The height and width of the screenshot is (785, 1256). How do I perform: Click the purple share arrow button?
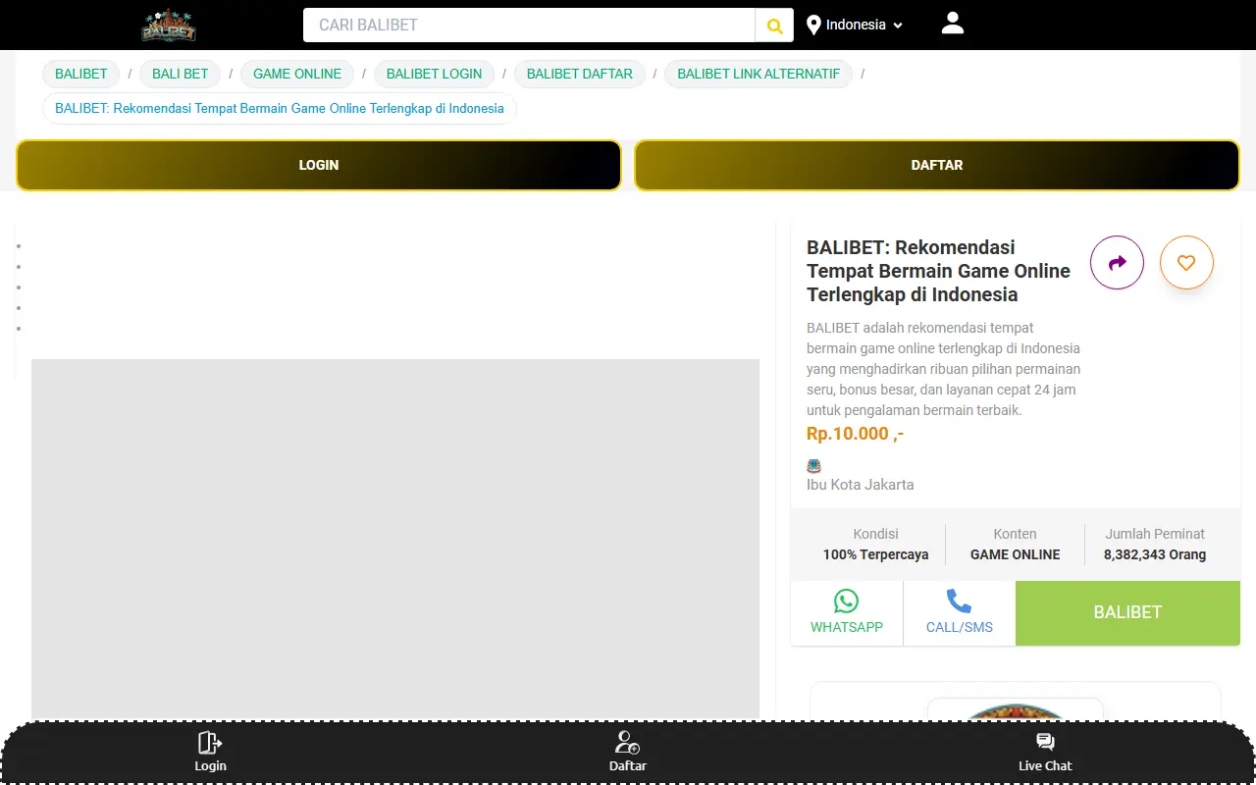(x=1118, y=263)
